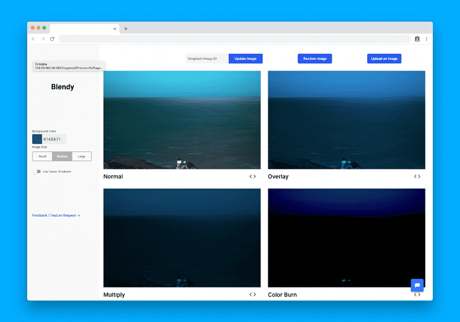
Task: Open a new tab with the plus icon
Action: coord(126,29)
